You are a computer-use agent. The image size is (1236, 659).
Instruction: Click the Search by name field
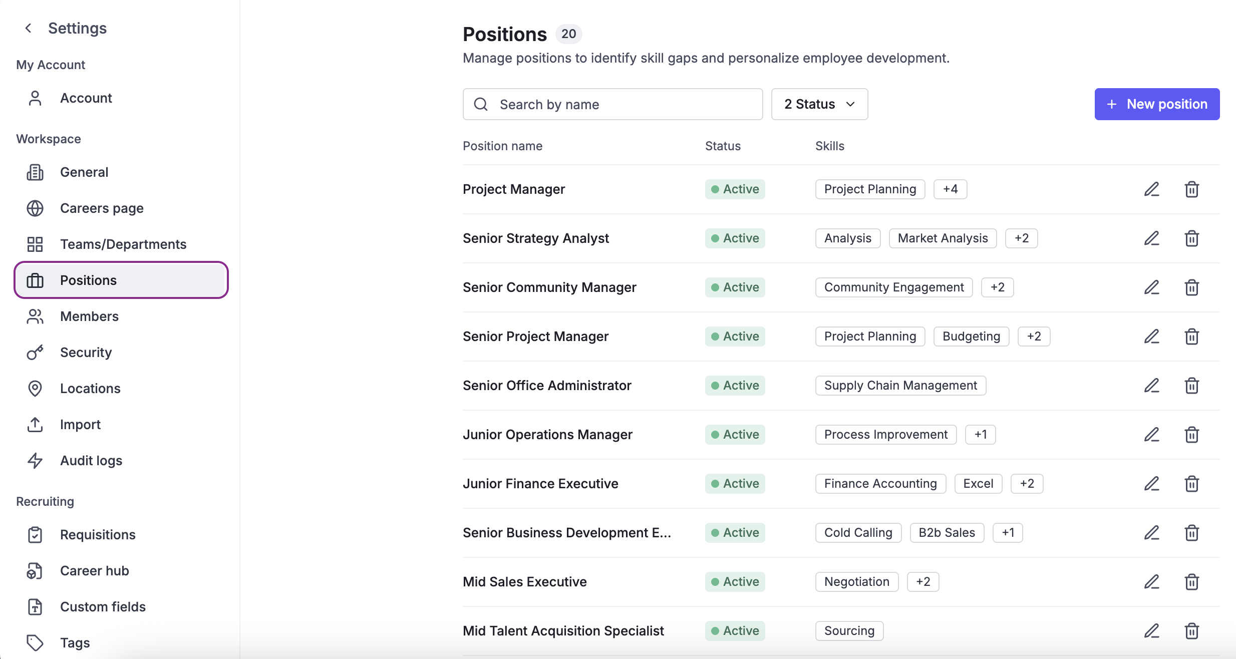[612, 104]
